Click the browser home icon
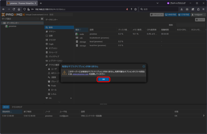This screenshot has width=207, height=134. [19, 9]
